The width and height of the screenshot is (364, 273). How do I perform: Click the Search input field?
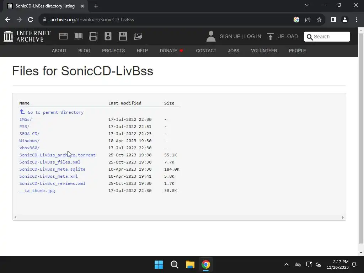(x=327, y=37)
